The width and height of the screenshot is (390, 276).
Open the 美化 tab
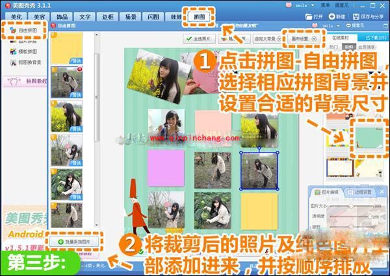pos(16,17)
